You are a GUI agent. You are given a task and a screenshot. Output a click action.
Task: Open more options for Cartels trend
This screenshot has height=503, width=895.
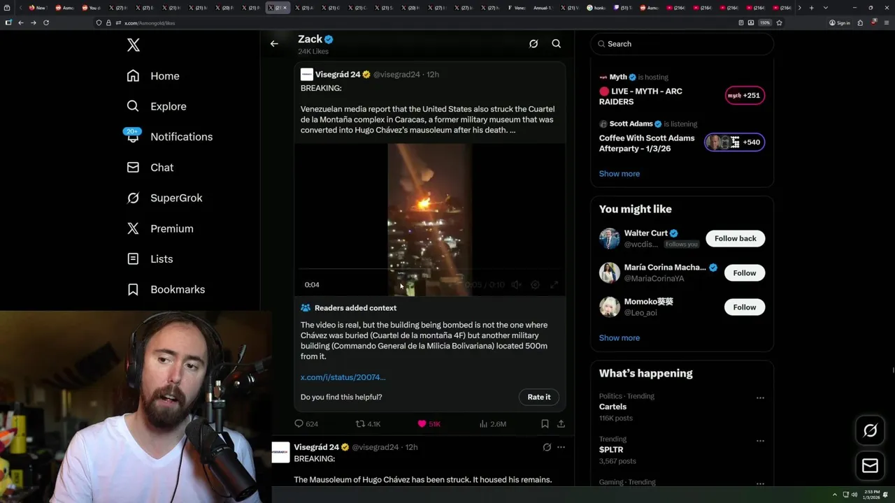[x=760, y=398]
